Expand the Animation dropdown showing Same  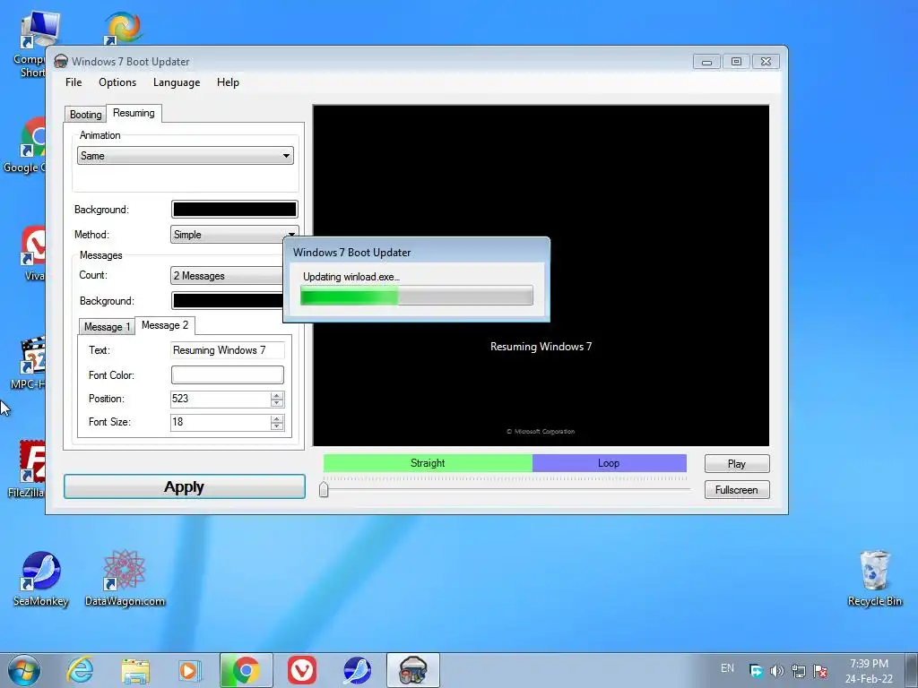coord(185,156)
